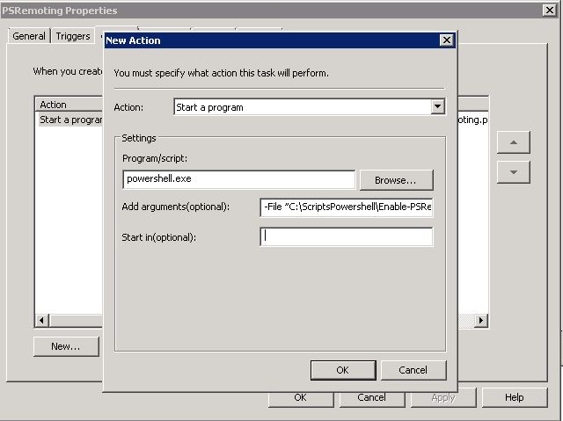Image resolution: width=563 pixels, height=421 pixels.
Task: Open the Action dropdown arrow
Action: 437,107
